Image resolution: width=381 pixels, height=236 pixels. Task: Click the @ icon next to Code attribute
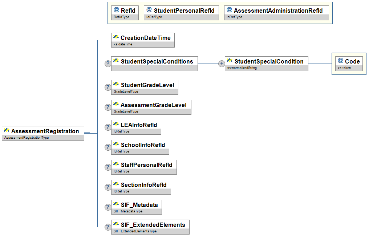(x=340, y=61)
